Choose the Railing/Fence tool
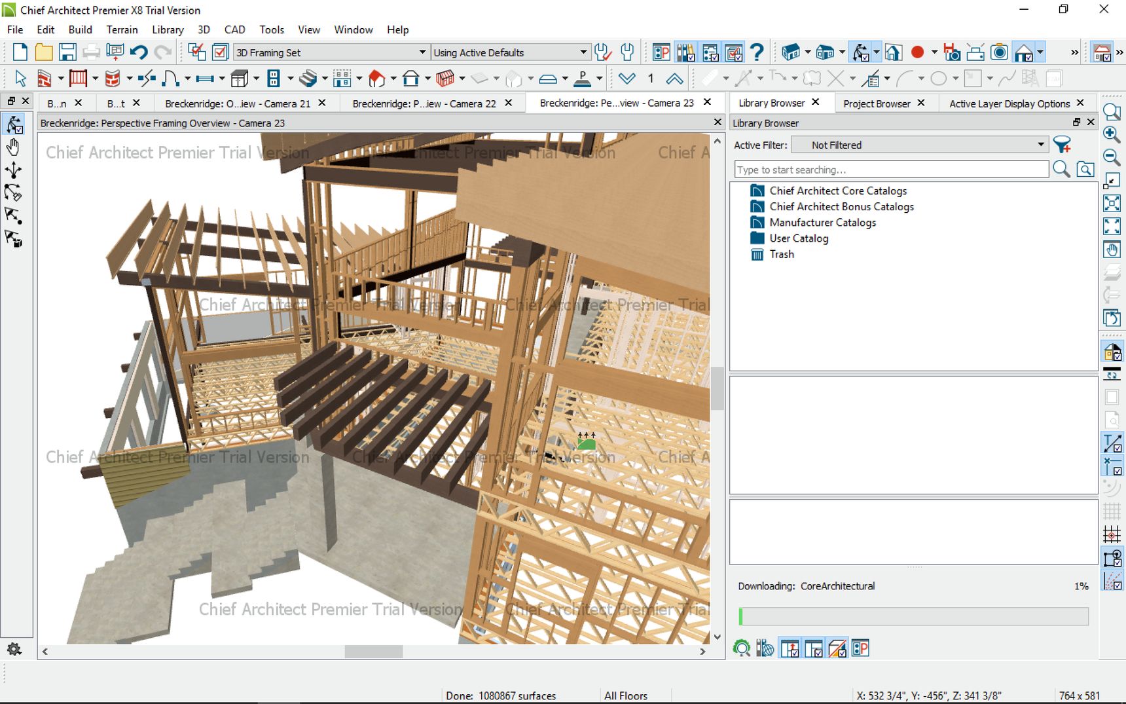This screenshot has height=704, width=1126. 78,79
